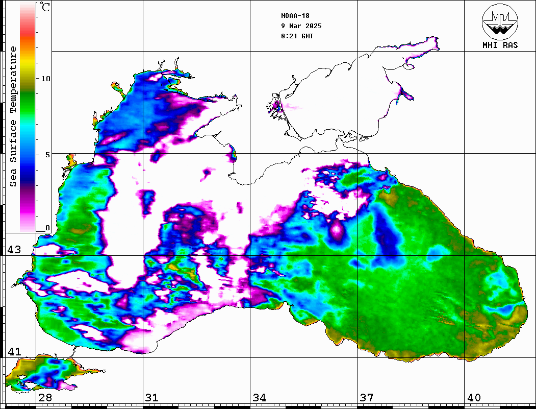Click the longitude 34 axis label
The width and height of the screenshot is (536, 409).
pos(259,398)
